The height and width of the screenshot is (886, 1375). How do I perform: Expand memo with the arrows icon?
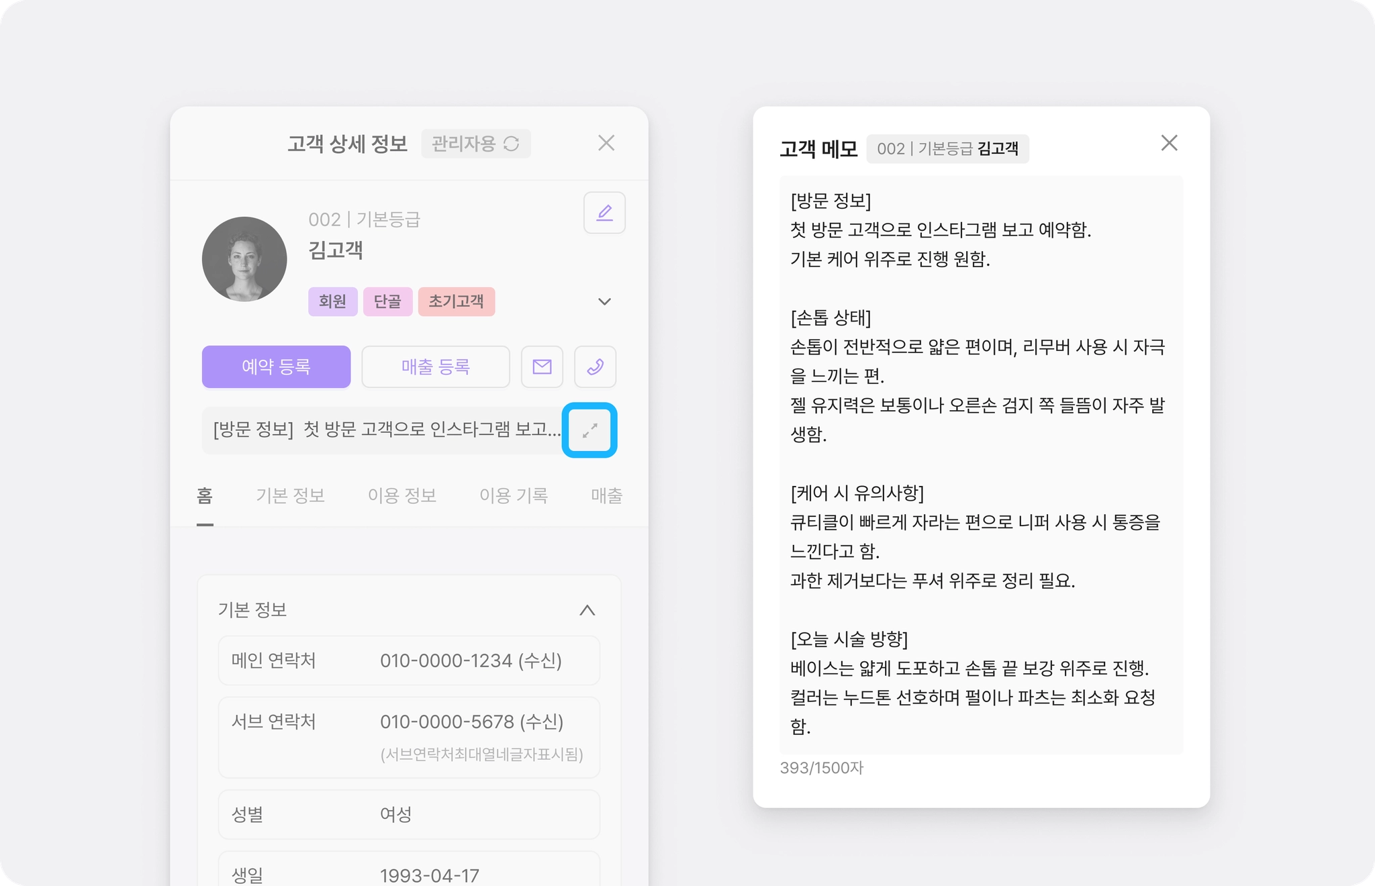pos(589,430)
